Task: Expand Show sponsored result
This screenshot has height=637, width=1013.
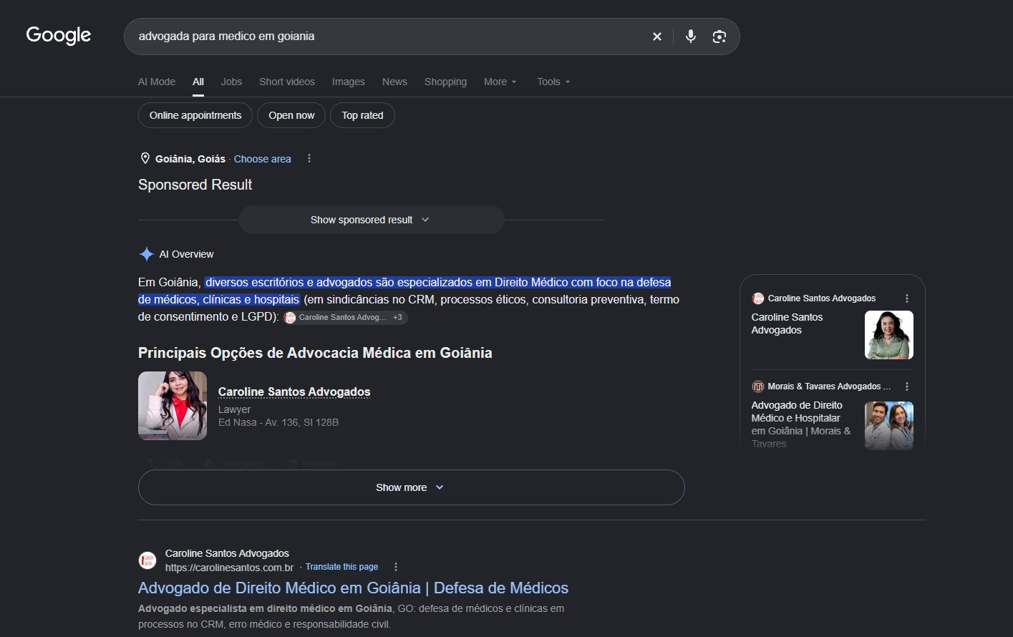Action: click(371, 220)
